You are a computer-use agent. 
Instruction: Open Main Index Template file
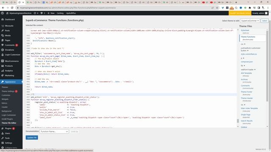tap(249, 109)
